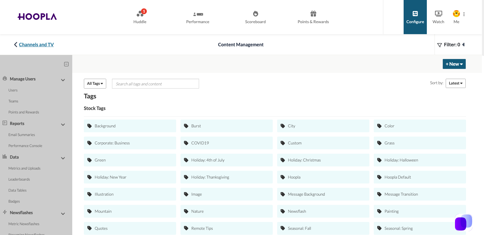Viewport: 484px width, 235px height.
Task: Open Performance Console in sidebar
Action: [x=25, y=146]
